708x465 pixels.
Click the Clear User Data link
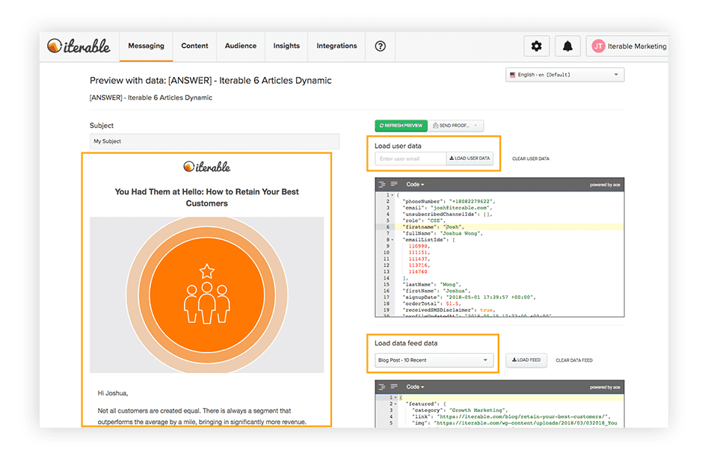click(x=531, y=159)
